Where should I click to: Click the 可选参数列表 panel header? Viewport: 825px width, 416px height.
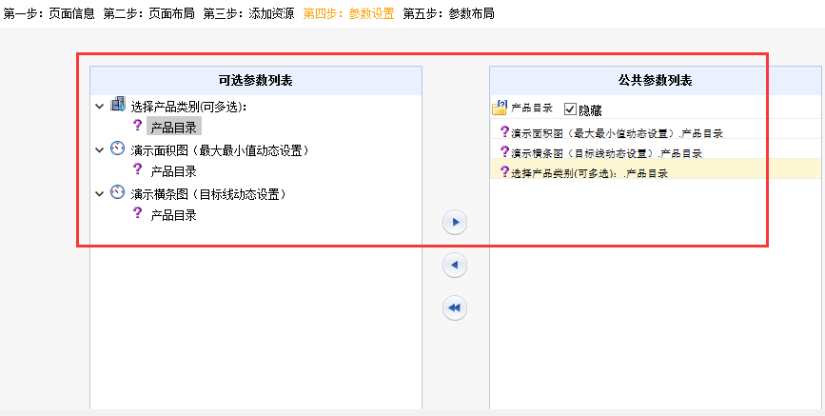pos(256,81)
